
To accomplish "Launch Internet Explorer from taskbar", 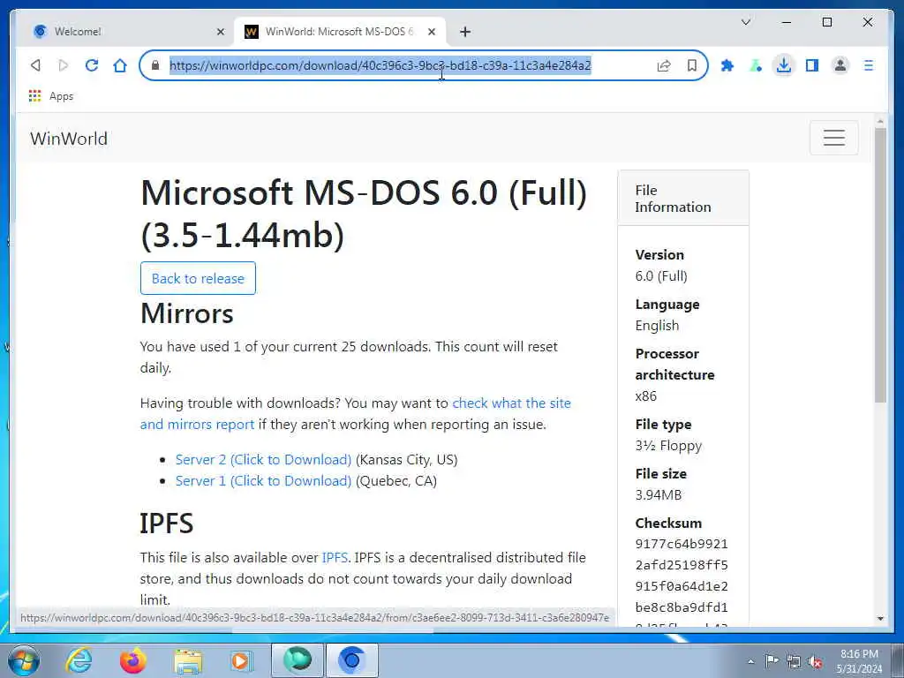I will coord(78,660).
